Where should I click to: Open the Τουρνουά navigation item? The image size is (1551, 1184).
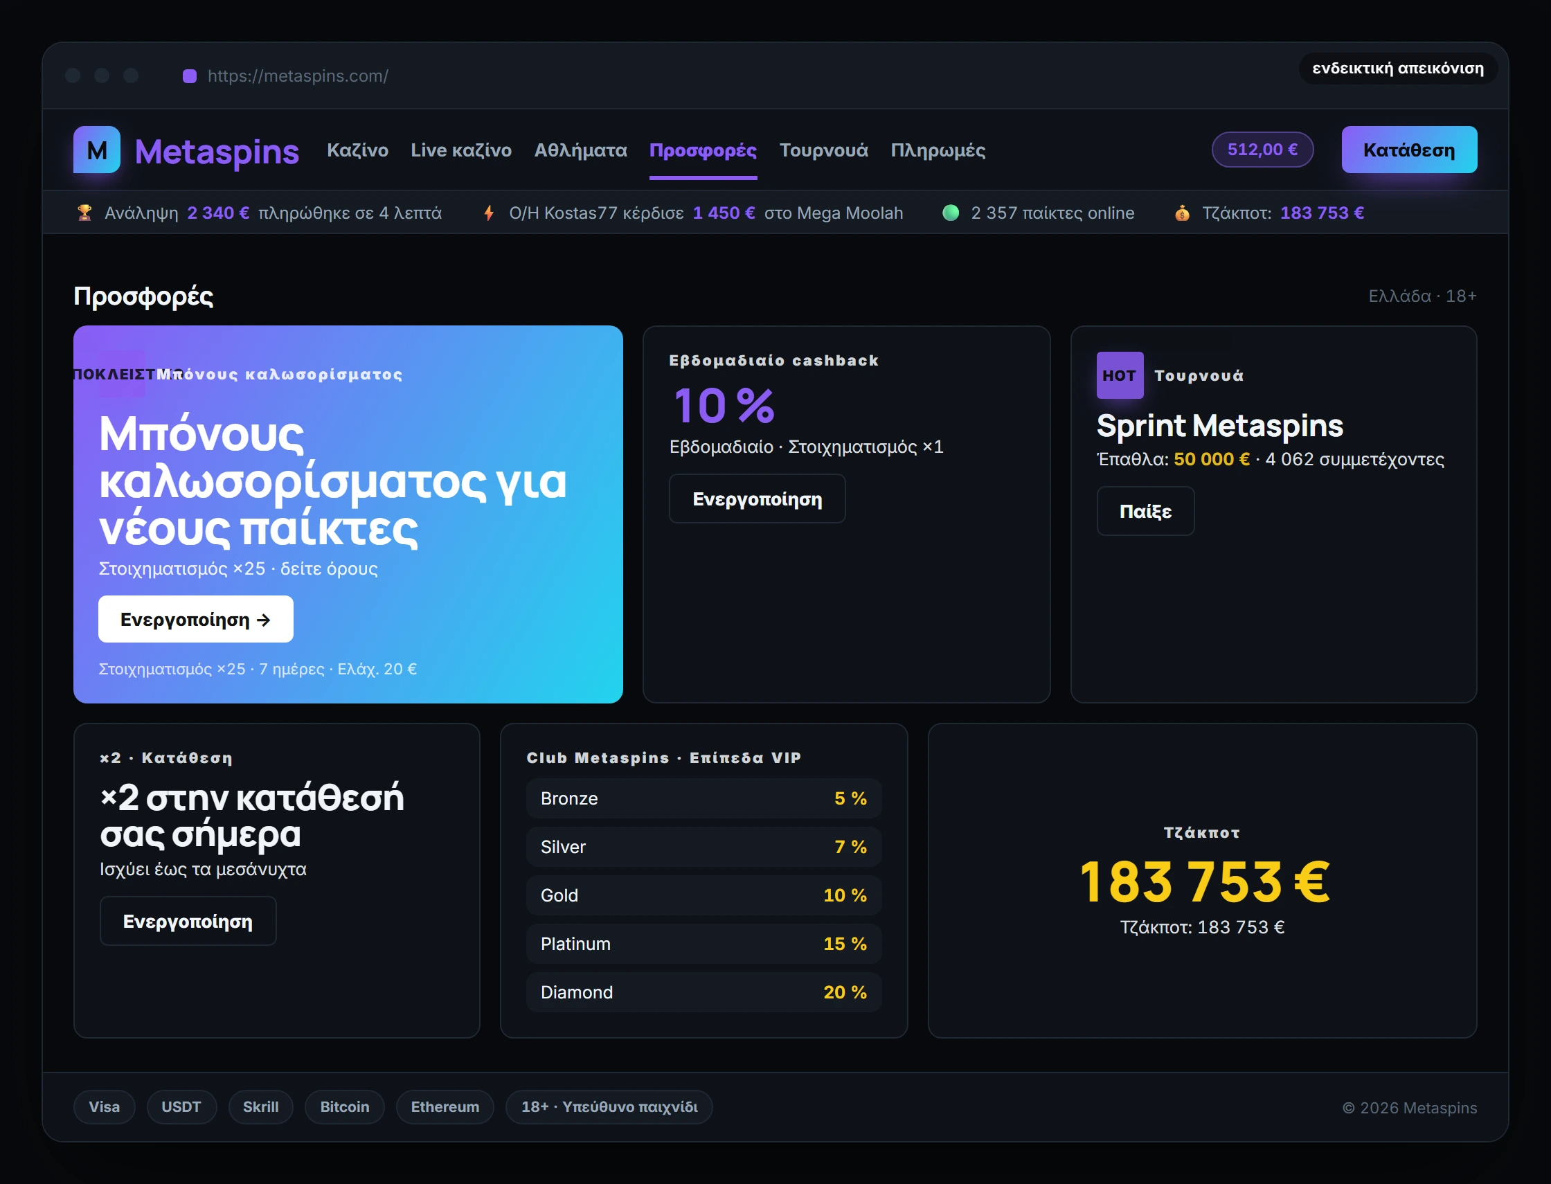point(823,150)
